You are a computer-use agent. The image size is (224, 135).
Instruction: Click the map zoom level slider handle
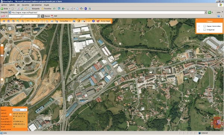2,56
